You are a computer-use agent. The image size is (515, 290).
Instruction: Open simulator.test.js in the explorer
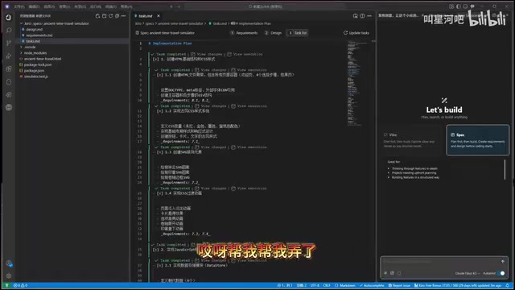point(35,77)
